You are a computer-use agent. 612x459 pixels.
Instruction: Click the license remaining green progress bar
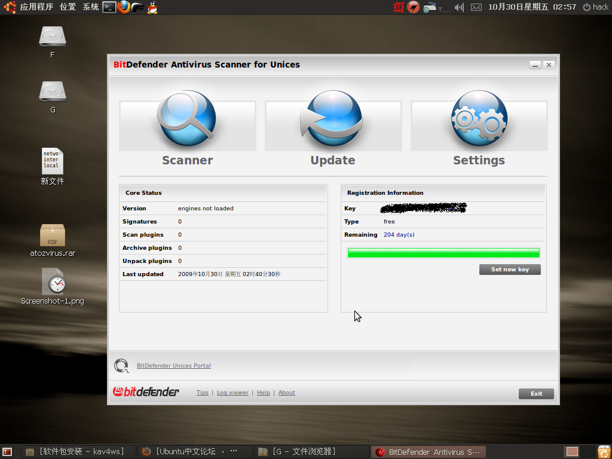coord(443,253)
